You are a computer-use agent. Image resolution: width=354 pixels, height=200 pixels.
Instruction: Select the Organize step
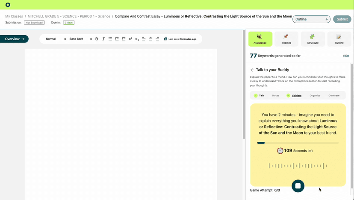[x=315, y=96]
